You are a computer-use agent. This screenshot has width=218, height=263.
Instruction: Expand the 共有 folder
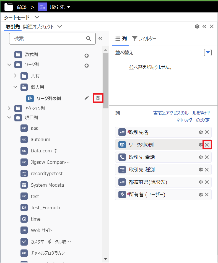pos(15,76)
